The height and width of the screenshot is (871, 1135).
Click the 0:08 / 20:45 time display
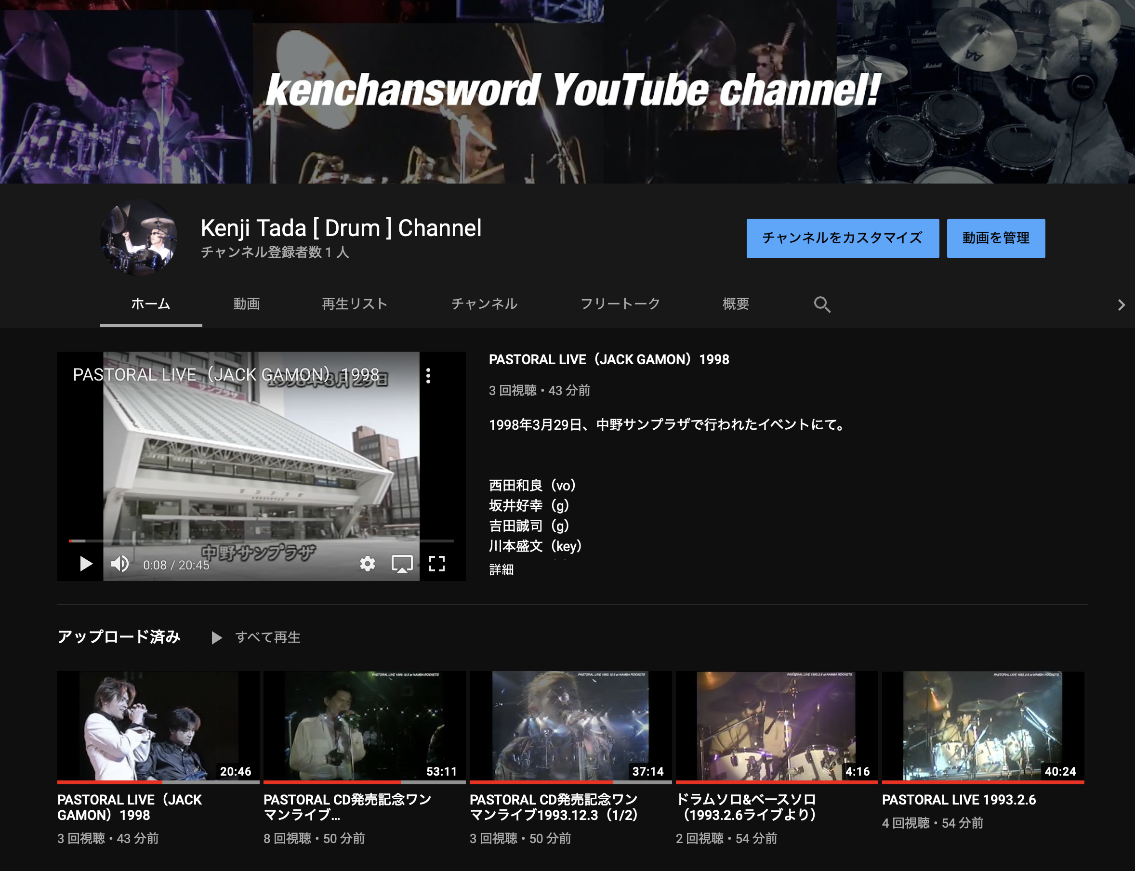(x=176, y=565)
